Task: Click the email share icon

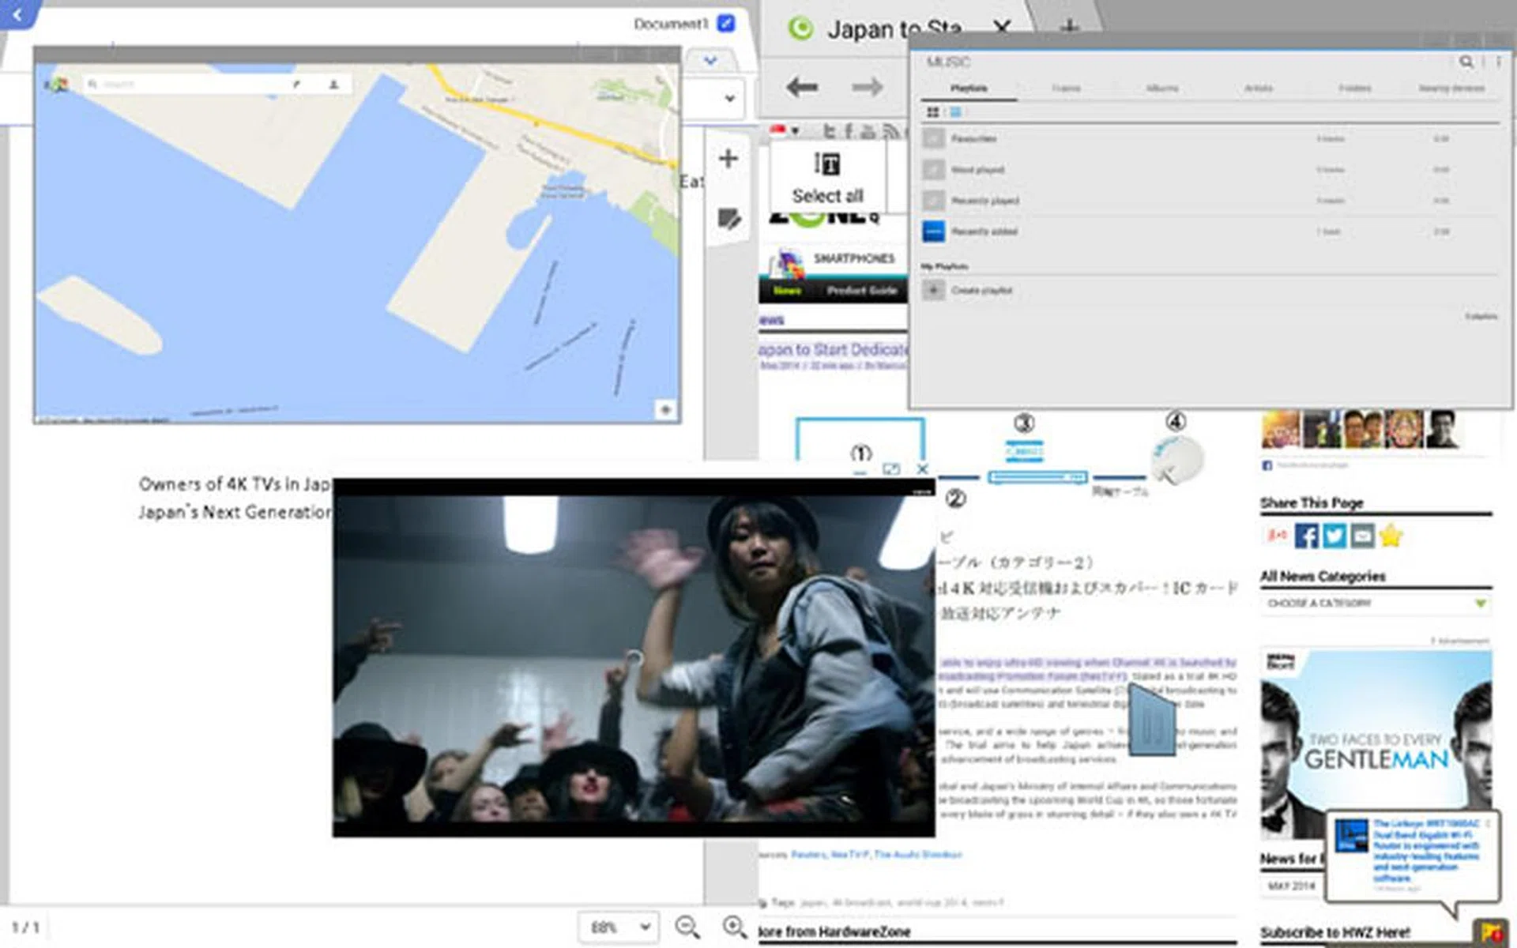Action: click(1361, 536)
